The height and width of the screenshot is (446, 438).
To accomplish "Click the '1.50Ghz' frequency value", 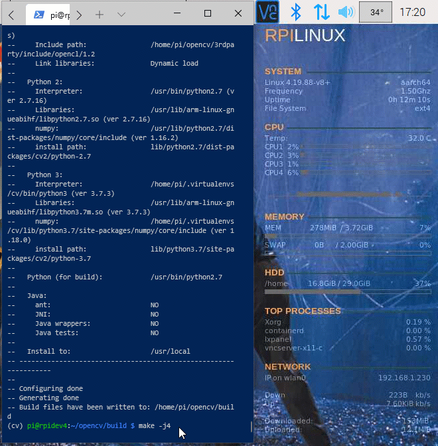I will point(415,91).
